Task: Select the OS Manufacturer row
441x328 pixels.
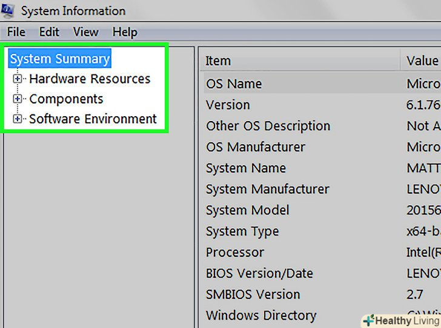Action: [x=322, y=147]
